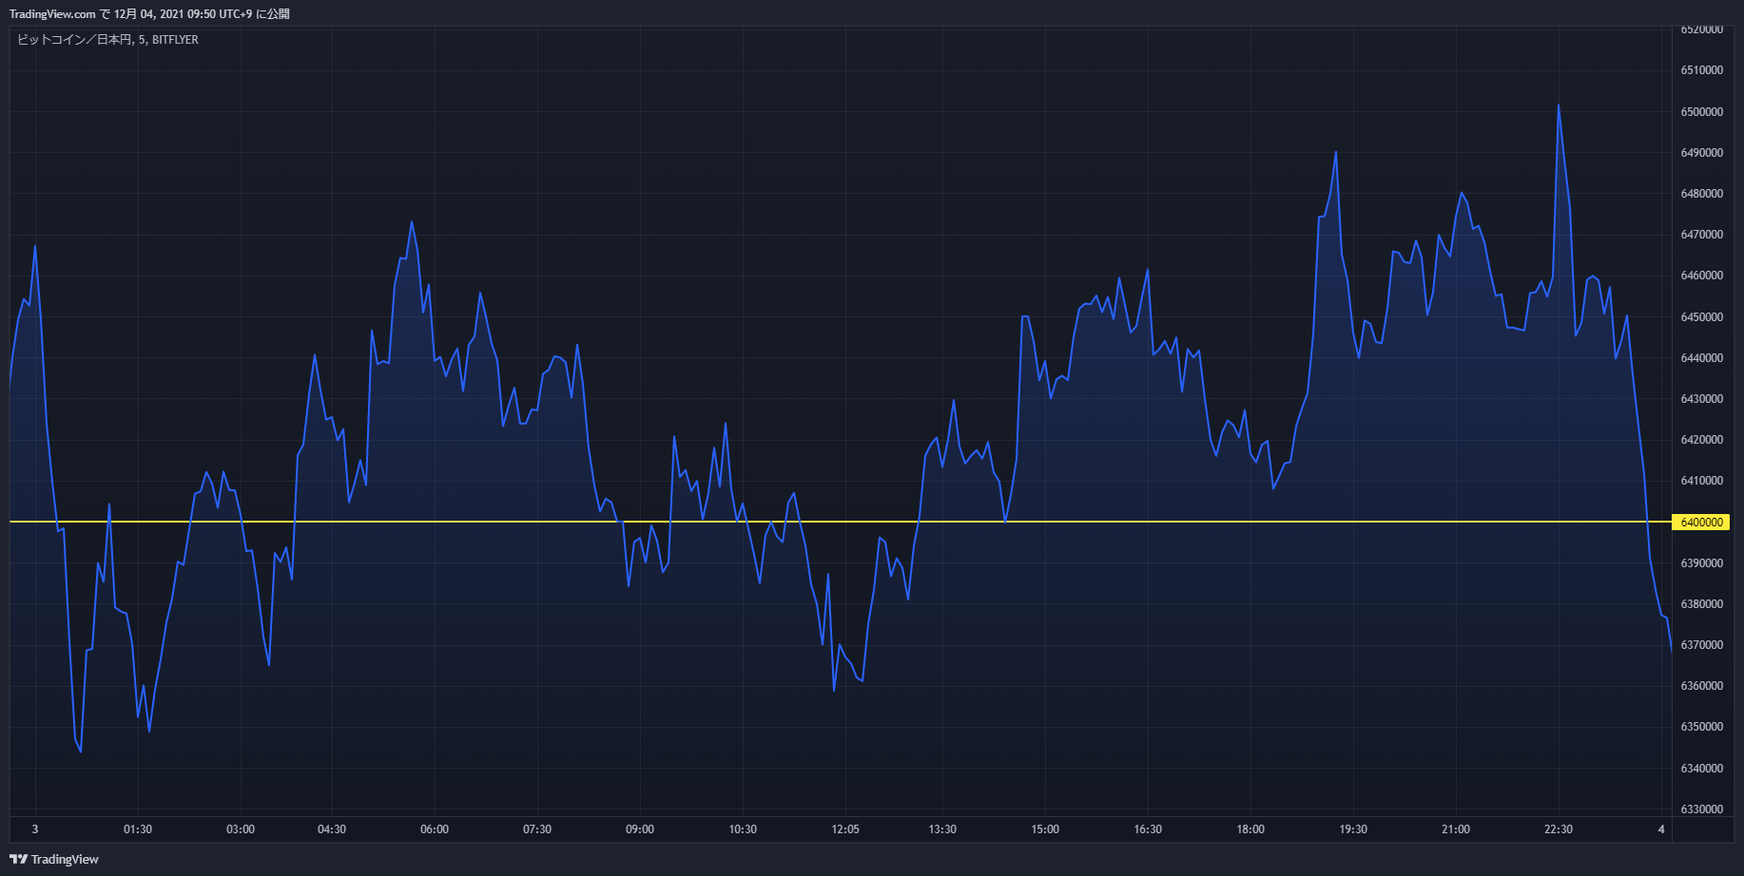Click the 6500000 price axis label
Screen dimensions: 1744x876
click(x=1701, y=111)
